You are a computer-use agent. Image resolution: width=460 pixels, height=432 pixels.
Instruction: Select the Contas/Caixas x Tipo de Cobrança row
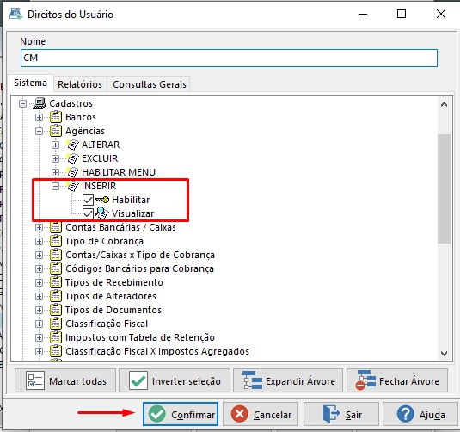tap(140, 255)
